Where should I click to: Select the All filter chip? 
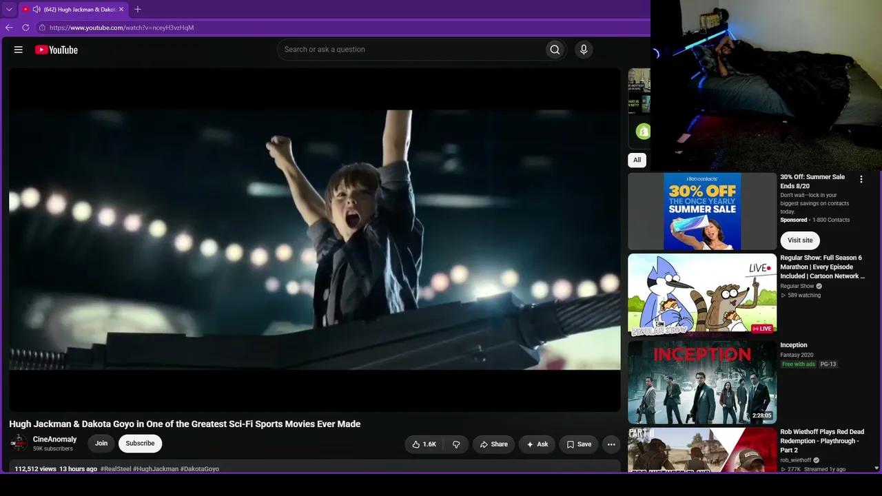pos(637,160)
